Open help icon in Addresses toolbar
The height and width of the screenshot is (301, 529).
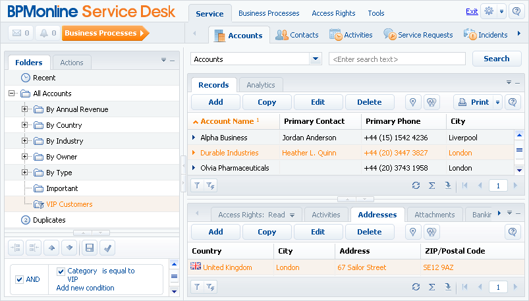coord(513,232)
